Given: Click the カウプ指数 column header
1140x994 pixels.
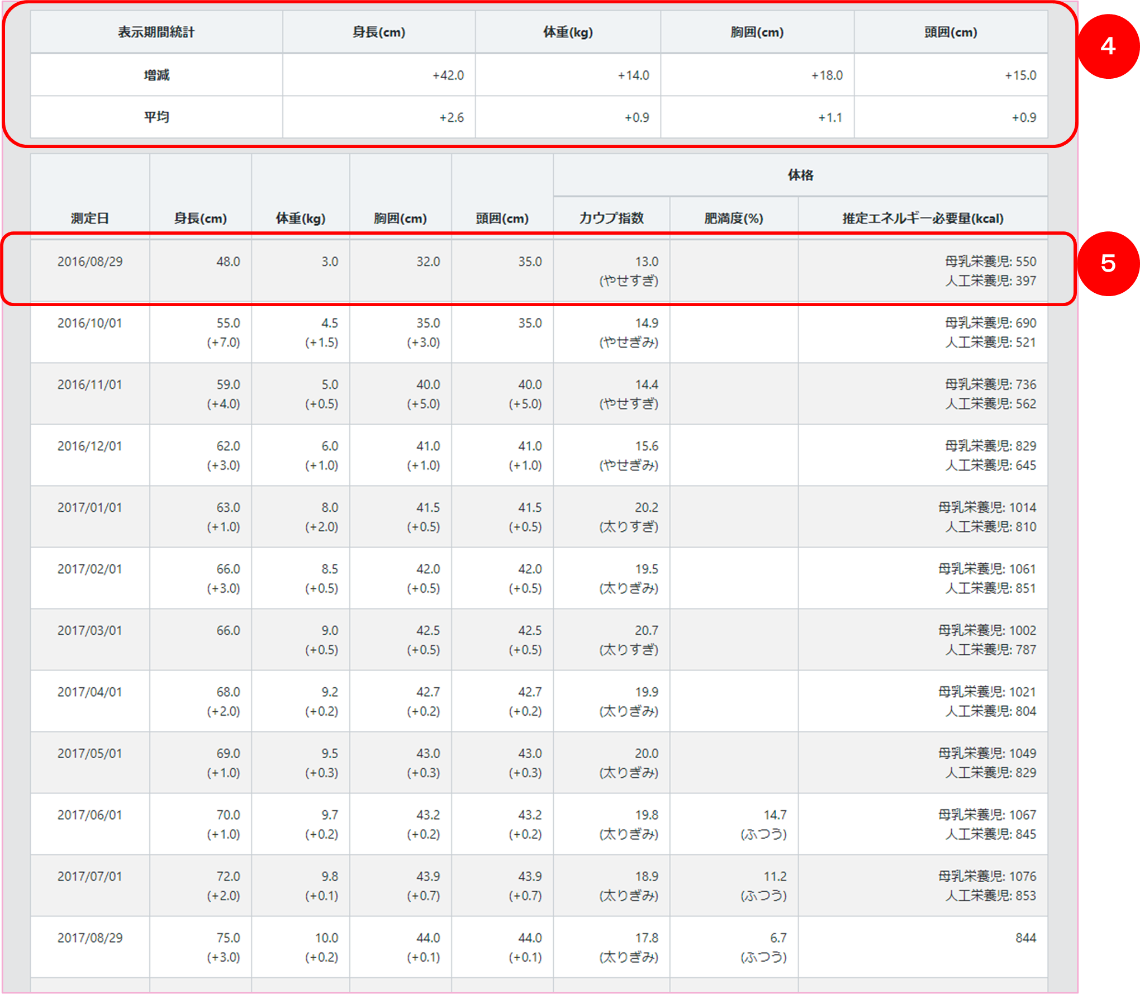Looking at the screenshot, I should [x=611, y=218].
